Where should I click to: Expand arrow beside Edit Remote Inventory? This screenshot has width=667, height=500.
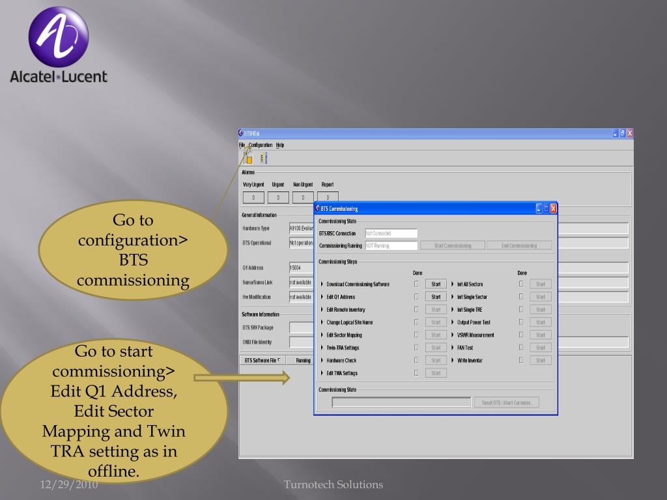322,309
